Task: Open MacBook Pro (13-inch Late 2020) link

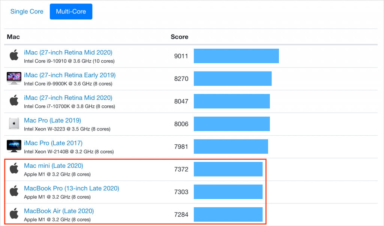Action: (x=71, y=188)
